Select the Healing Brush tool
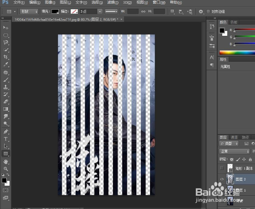Image resolution: width=255 pixels, height=209 pixels. click(x=5, y=72)
